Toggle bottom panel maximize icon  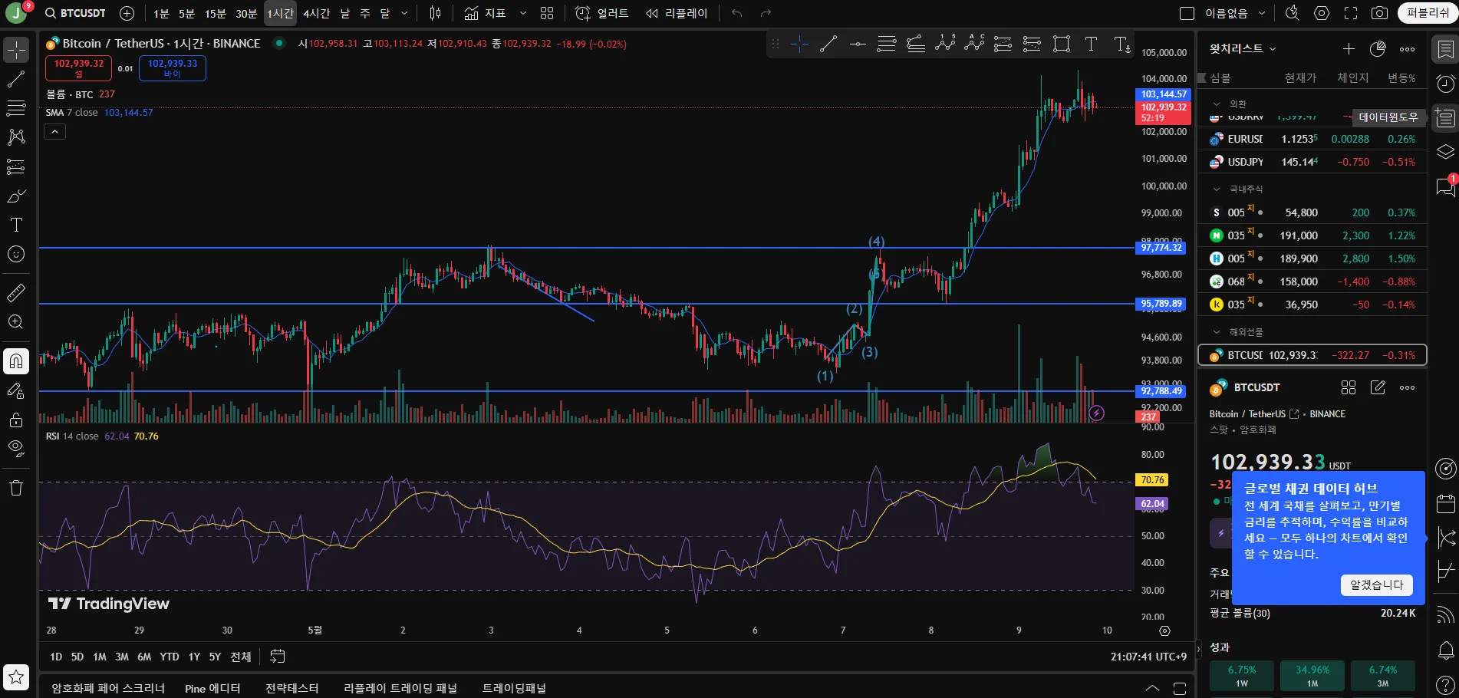point(1180,688)
